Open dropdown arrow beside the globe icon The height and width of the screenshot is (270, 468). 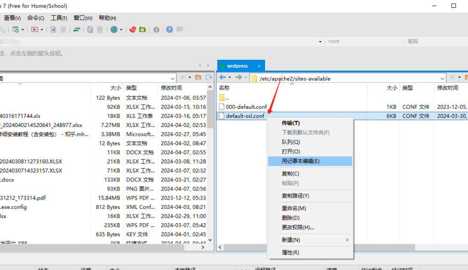[x=121, y=30]
